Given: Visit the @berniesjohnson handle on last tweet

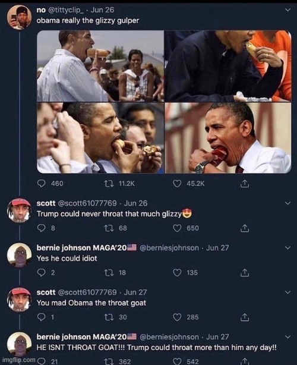Looking at the screenshot, I should coord(169,337).
